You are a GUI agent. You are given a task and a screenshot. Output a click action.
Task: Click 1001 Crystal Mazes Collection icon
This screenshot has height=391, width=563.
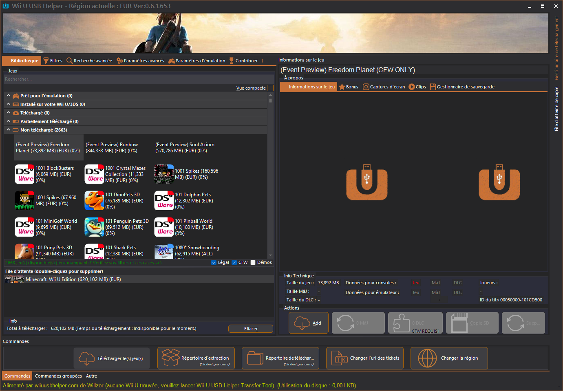click(x=94, y=174)
